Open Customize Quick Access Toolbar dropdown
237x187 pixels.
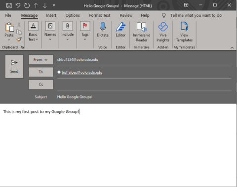coord(54,5)
